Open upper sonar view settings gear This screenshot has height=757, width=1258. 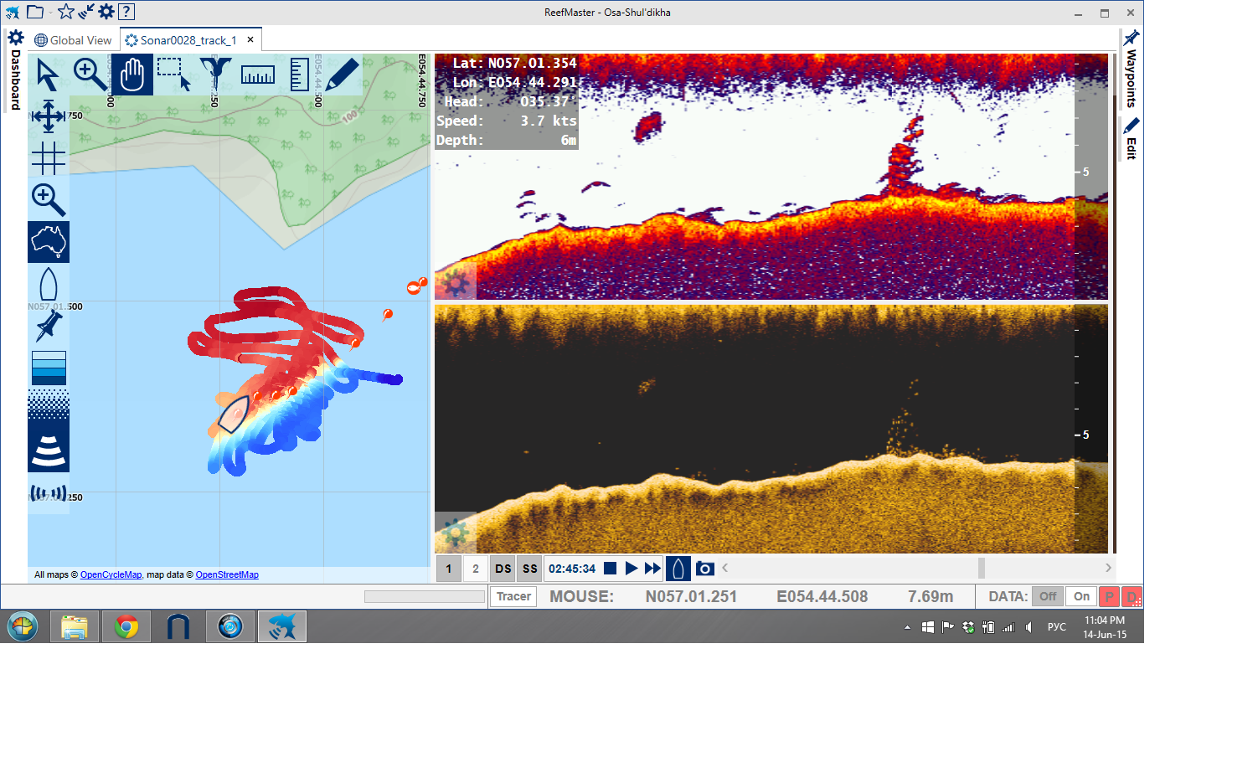pos(456,281)
